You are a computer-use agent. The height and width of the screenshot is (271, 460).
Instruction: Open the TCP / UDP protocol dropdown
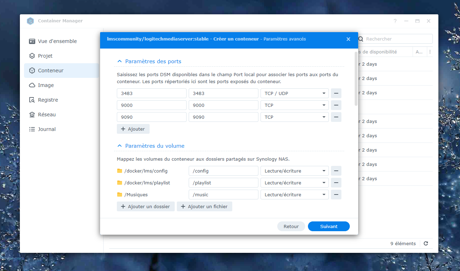click(x=295, y=93)
